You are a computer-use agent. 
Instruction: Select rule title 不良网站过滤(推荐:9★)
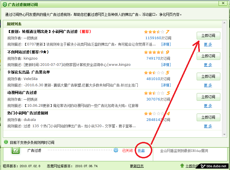tap(28, 52)
